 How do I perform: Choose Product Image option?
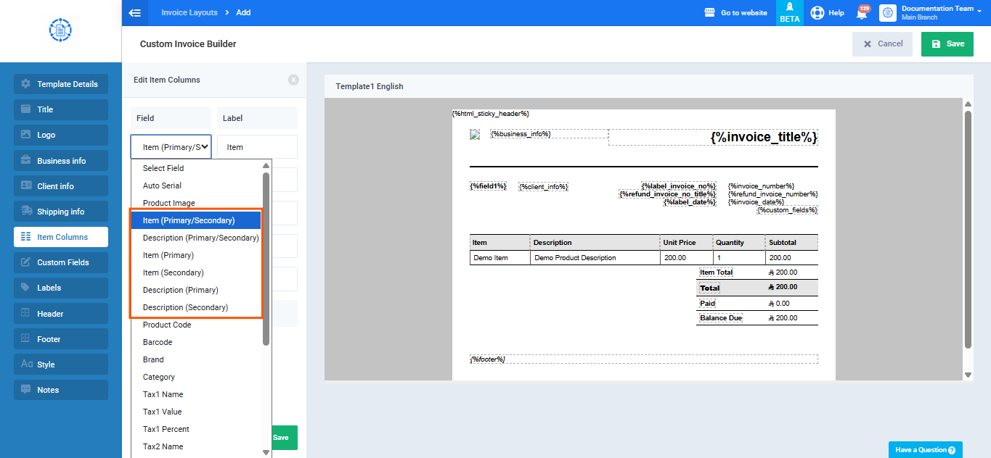(196, 203)
